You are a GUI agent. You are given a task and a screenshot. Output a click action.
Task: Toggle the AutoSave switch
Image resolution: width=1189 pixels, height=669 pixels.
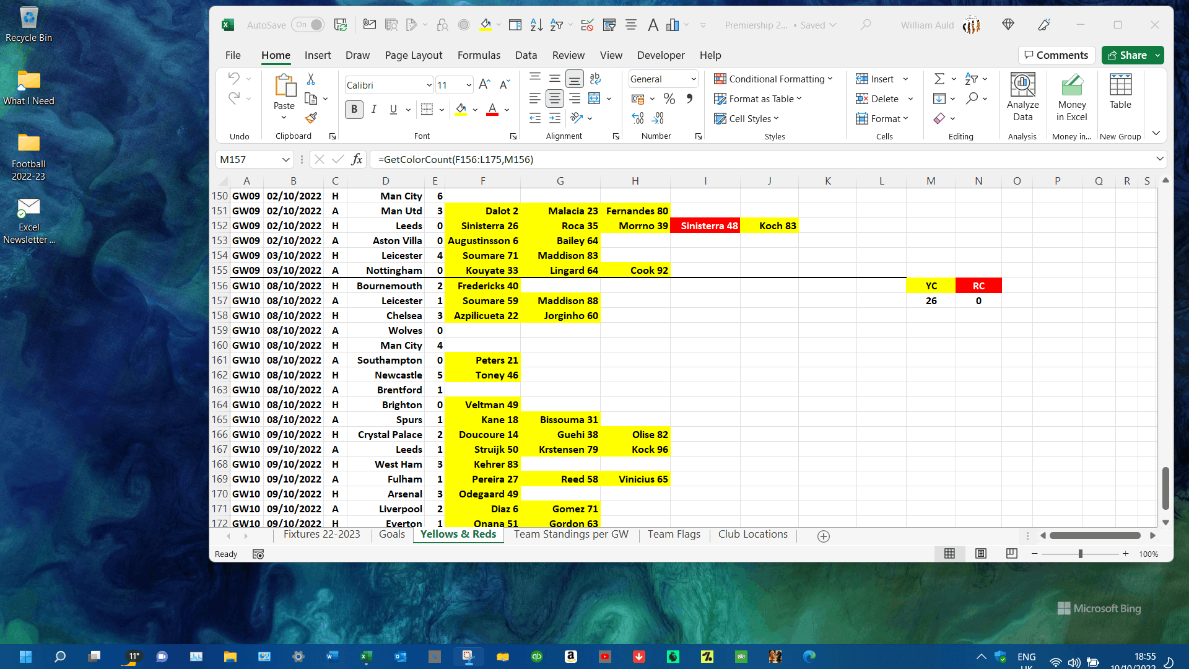(308, 25)
